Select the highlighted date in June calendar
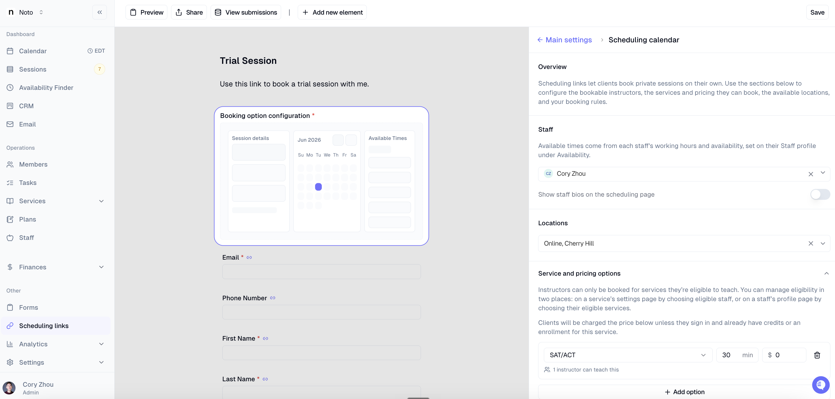Viewport: 835px width, 399px height. (x=318, y=187)
